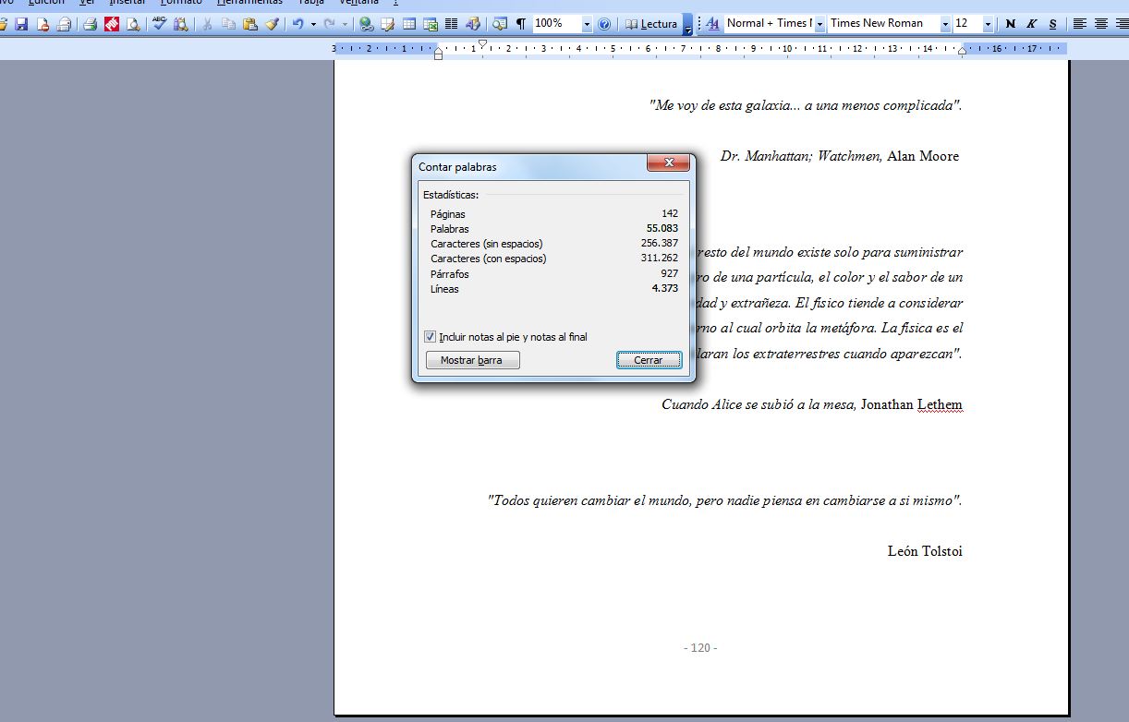Click the Insert Hyperlink globe icon
This screenshot has width=1129, height=722.
tap(367, 24)
